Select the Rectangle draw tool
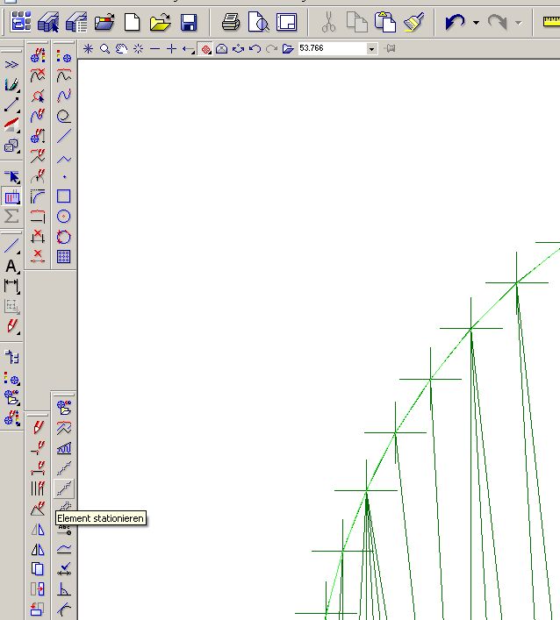This screenshot has height=620, width=560. (64, 196)
